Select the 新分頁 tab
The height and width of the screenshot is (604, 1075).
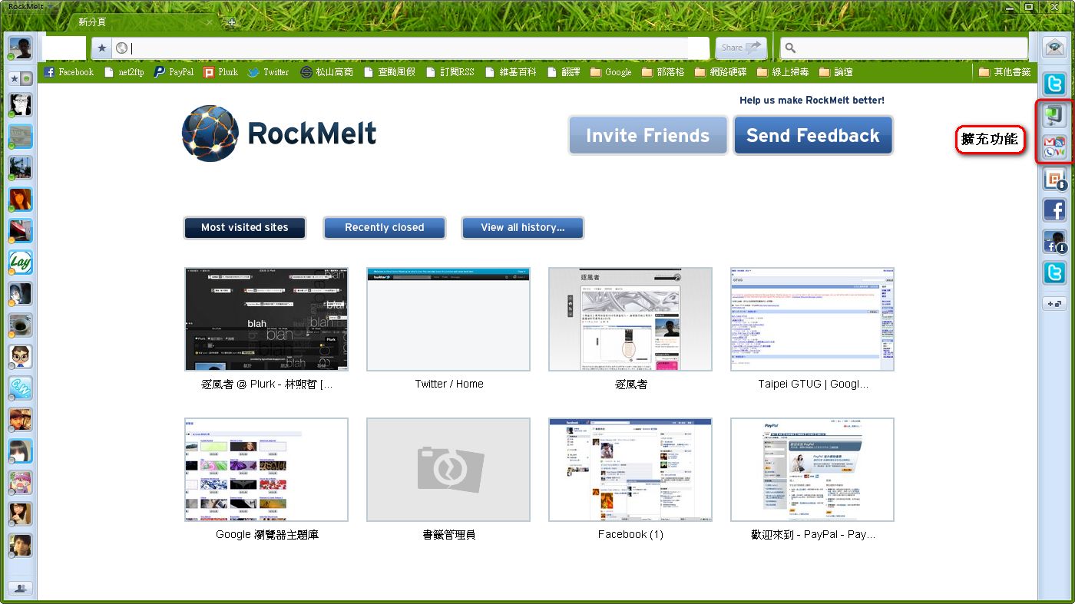coord(142,22)
